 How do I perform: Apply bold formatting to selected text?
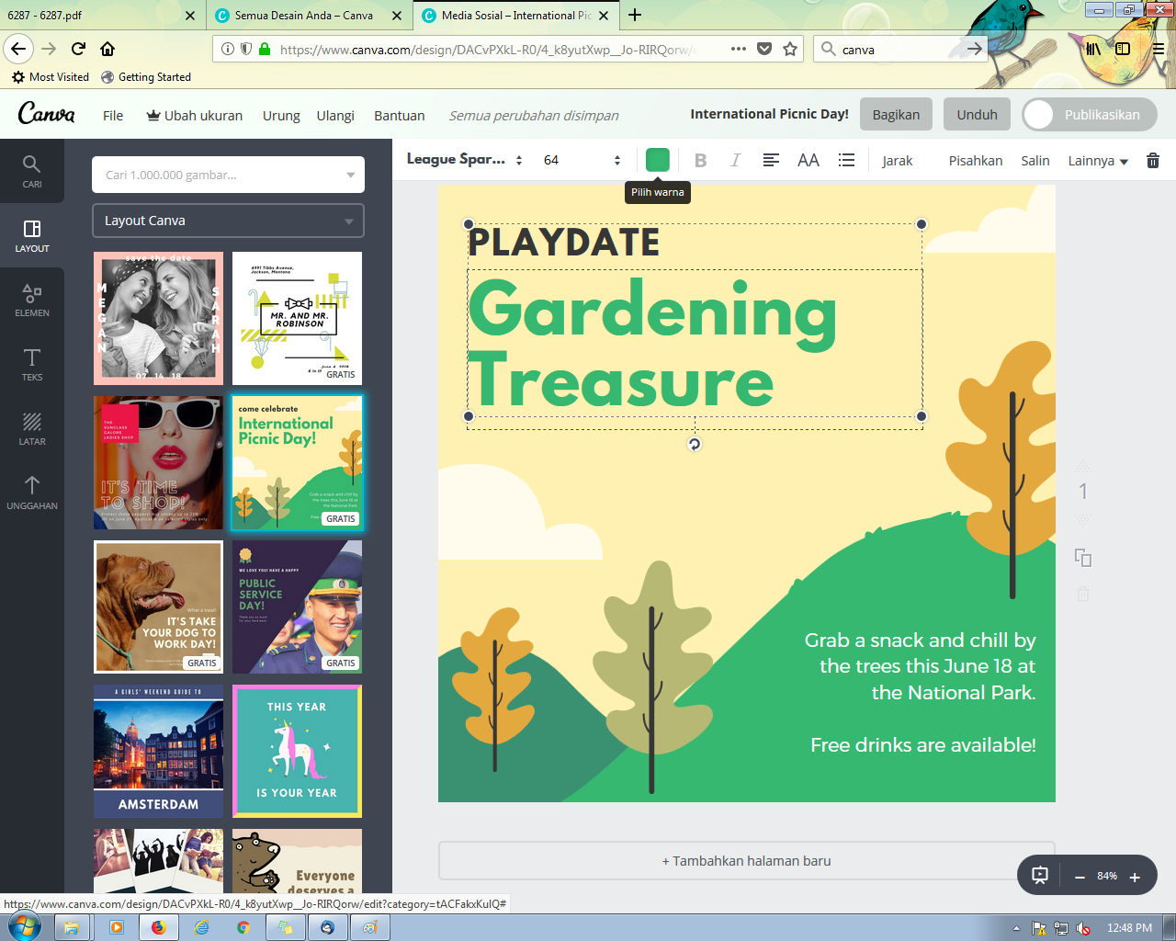700,159
